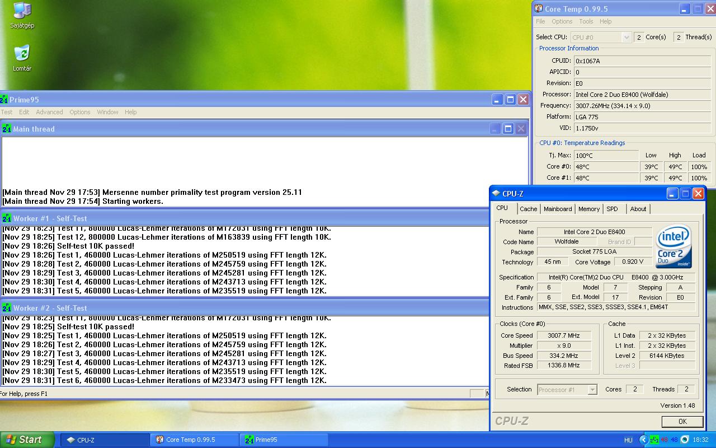Click 'Starting workers.' line in Main thread
716x448 pixels.
83,201
